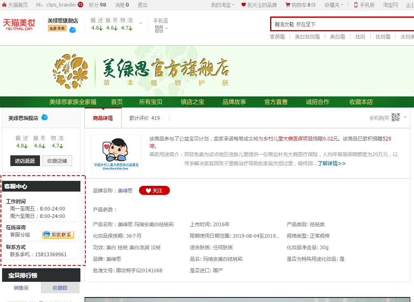Click the 美绿思 golden leaf logo
This screenshot has height=302, width=414.
tap(71, 71)
